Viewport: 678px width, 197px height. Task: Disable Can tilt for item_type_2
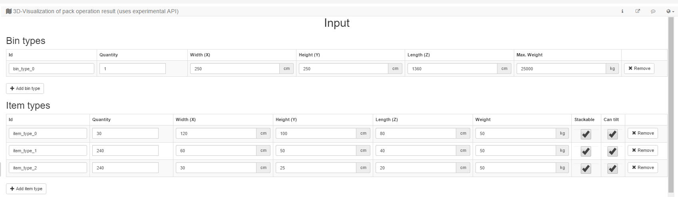click(x=612, y=169)
